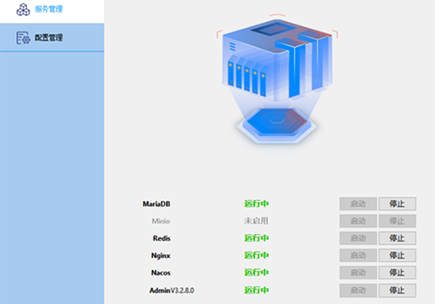435x304 pixels.
Task: Click the MariaDB 运行中 status text
Action: tap(256, 204)
